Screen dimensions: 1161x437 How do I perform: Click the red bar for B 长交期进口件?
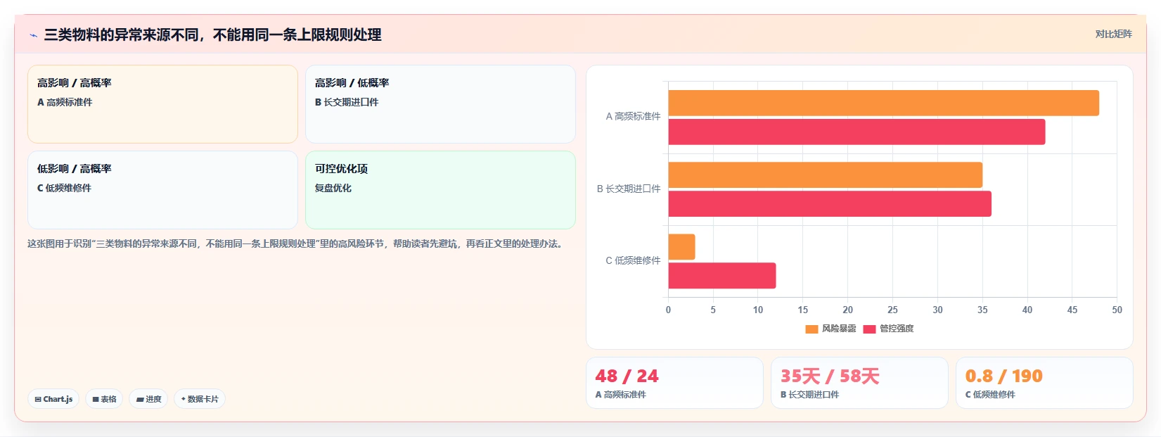(830, 203)
